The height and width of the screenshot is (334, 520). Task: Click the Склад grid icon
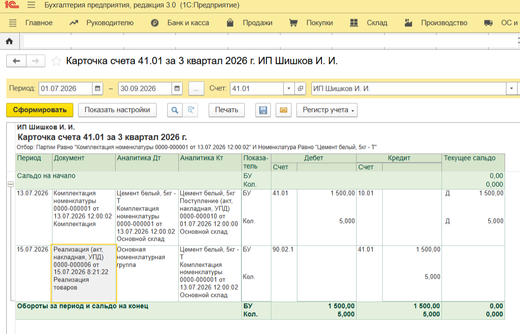tap(354, 23)
